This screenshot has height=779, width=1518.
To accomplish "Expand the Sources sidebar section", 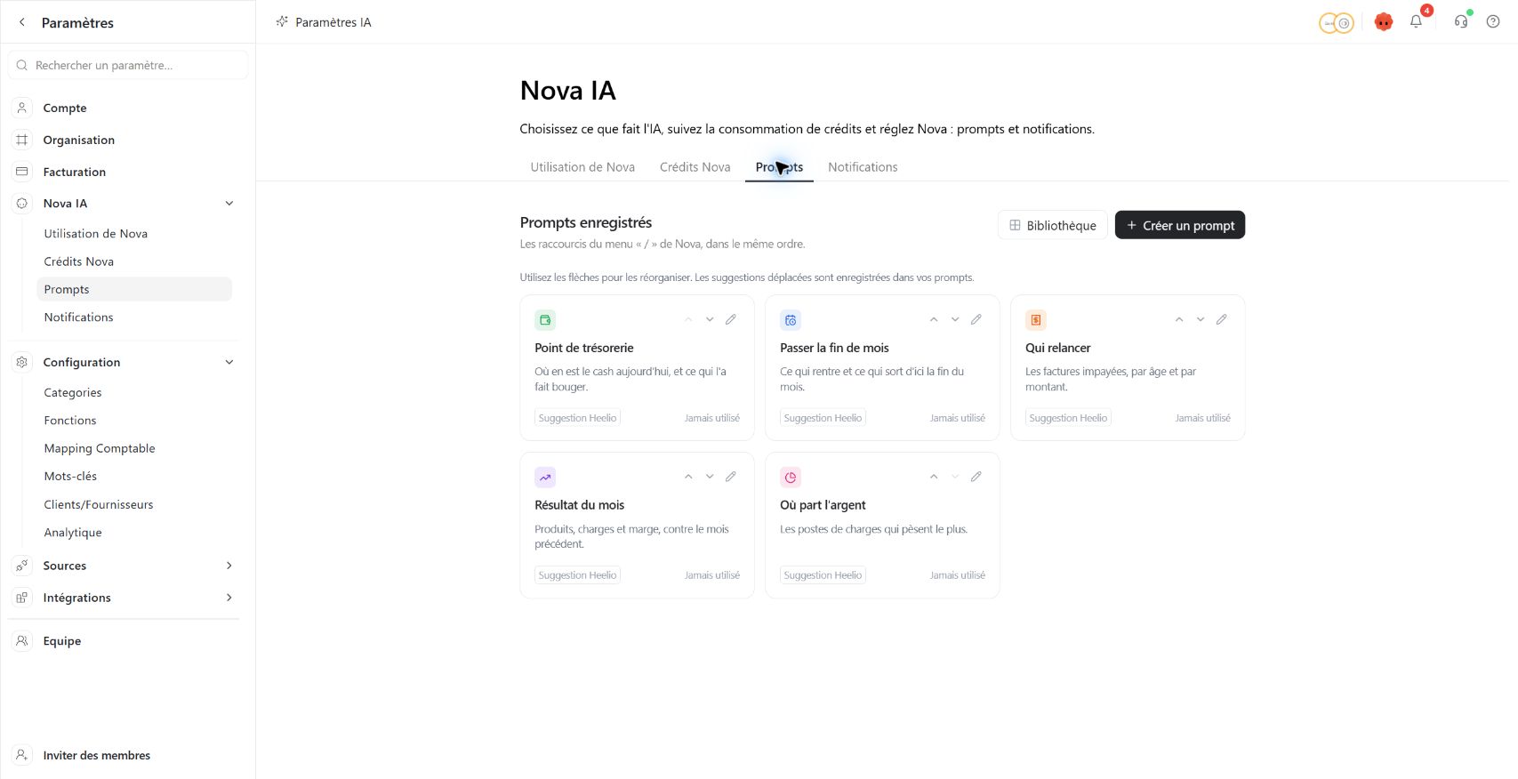I will point(229,566).
